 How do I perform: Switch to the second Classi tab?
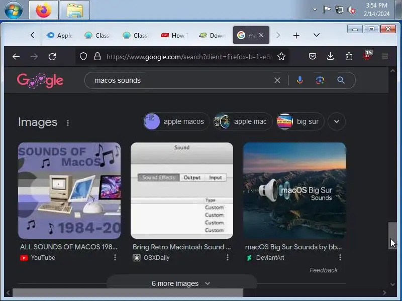(x=136, y=35)
